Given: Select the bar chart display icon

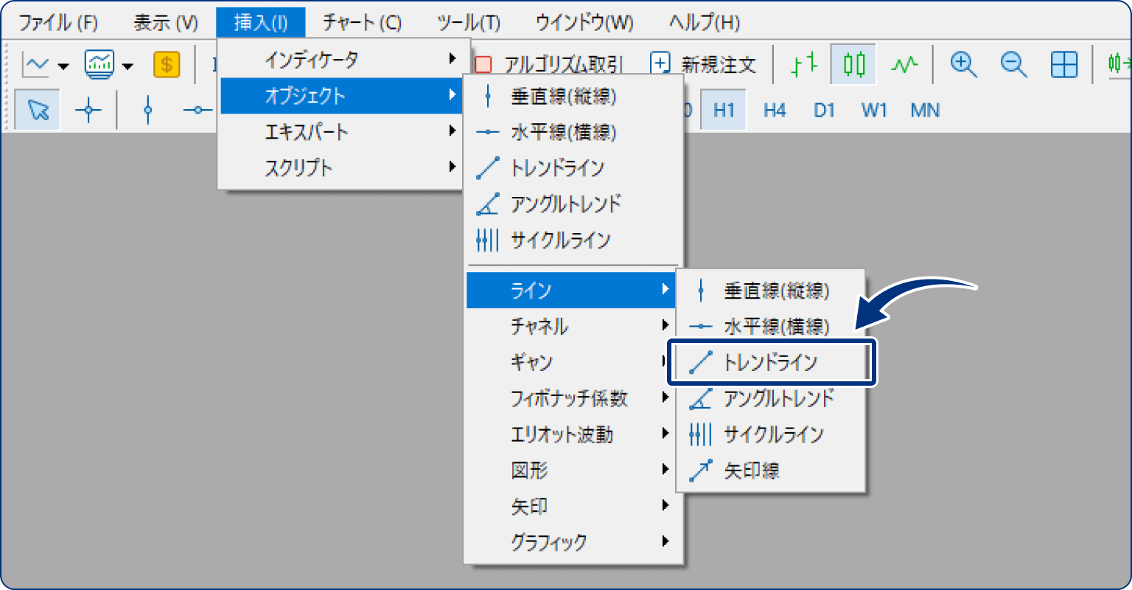Looking at the screenshot, I should point(803,64).
